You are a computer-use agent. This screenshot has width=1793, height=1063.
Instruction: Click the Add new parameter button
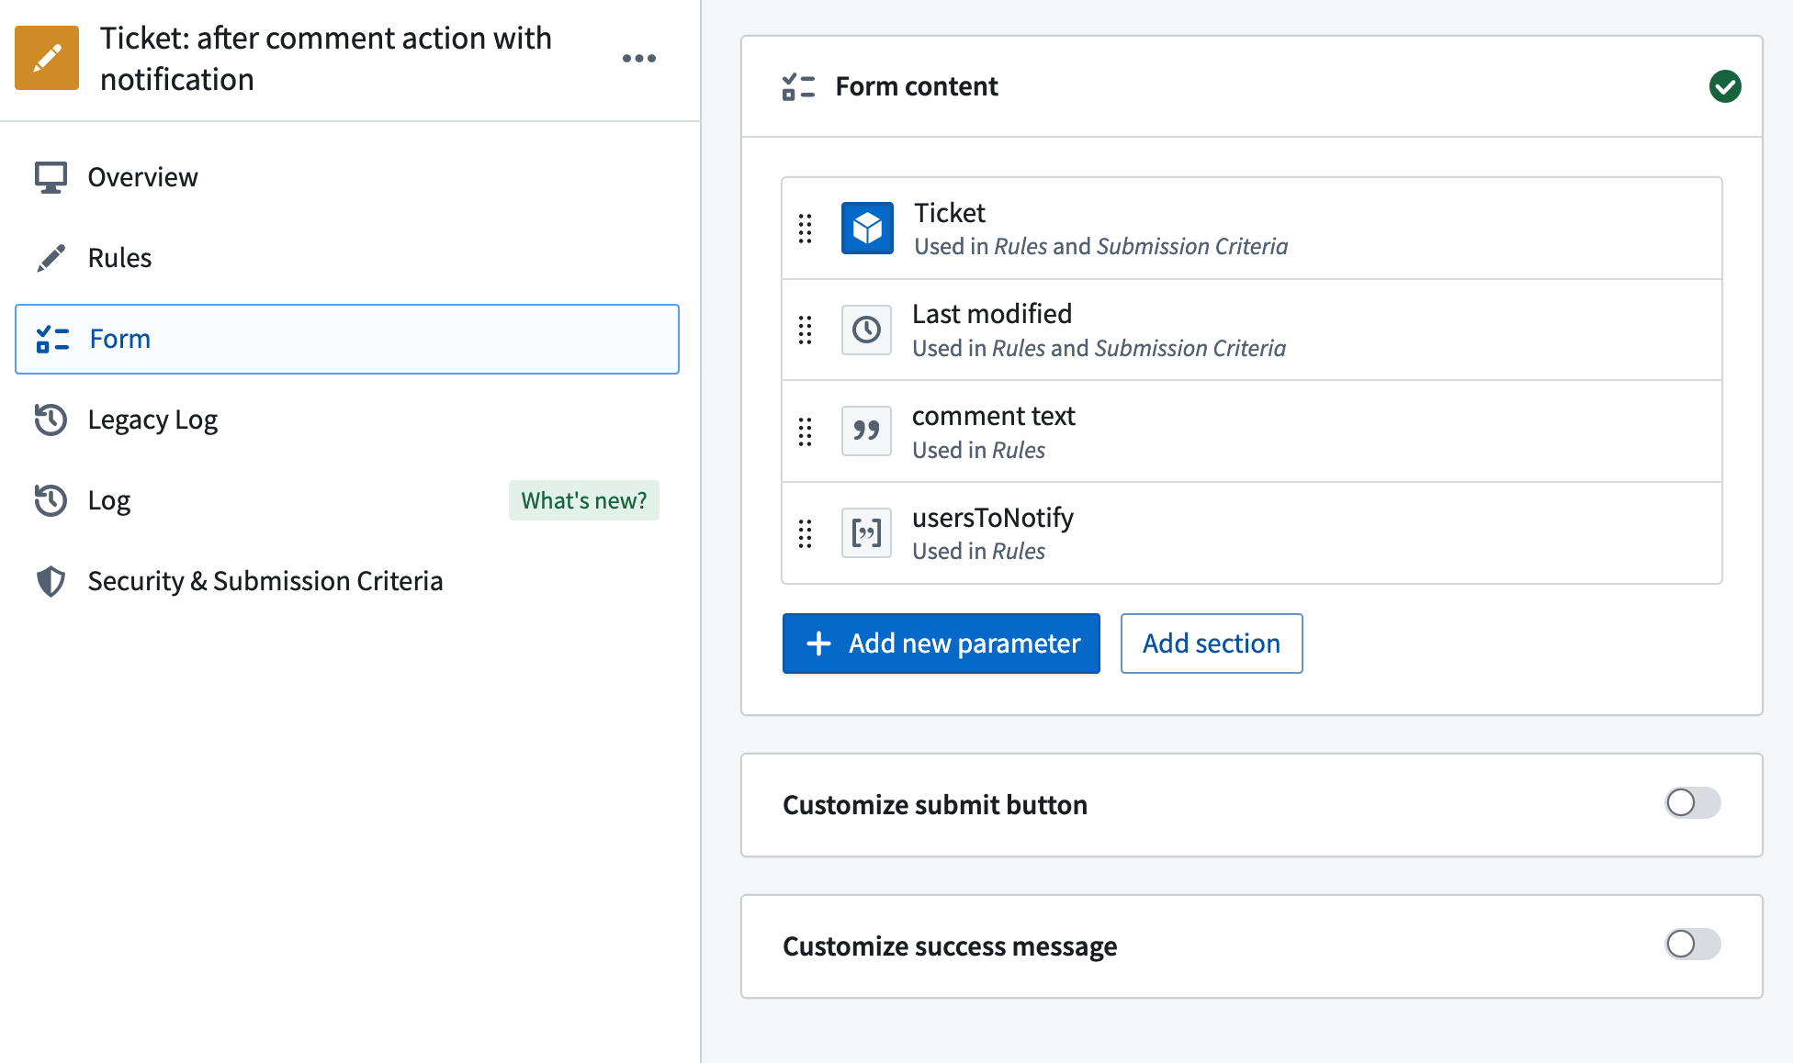tap(941, 643)
